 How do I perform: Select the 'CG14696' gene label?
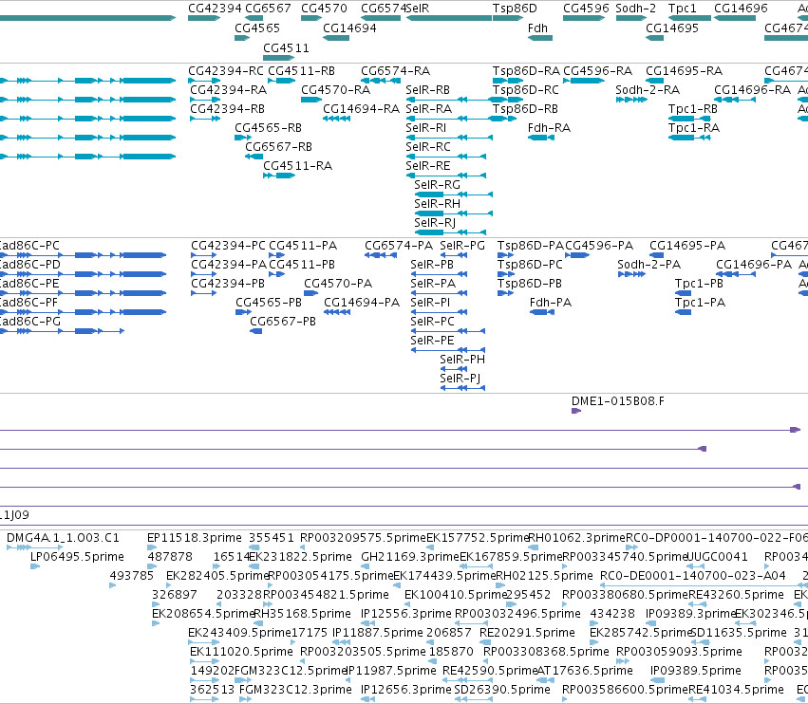741,9
